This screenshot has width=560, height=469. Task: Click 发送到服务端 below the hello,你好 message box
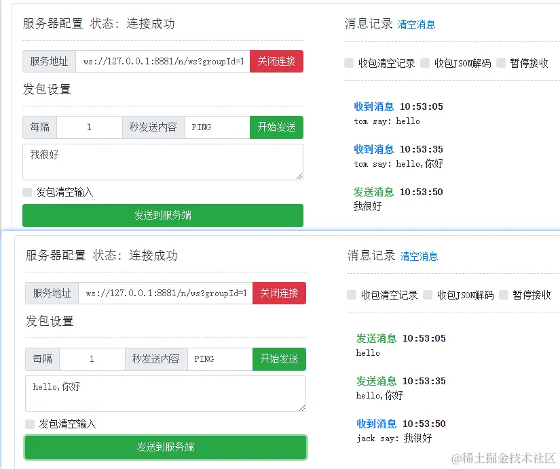[166, 447]
